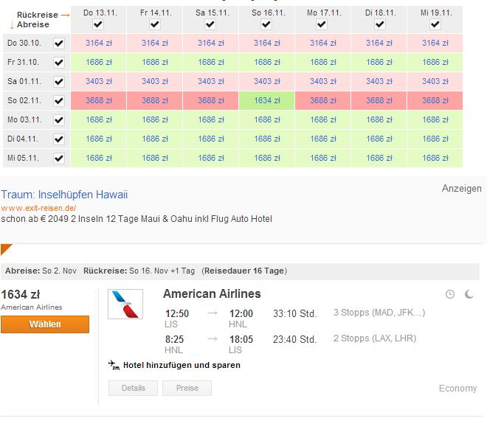This screenshot has height=421, width=487.
Task: Open the Traum: Inselhüpfen Hawaii ad link
Action: coord(64,195)
